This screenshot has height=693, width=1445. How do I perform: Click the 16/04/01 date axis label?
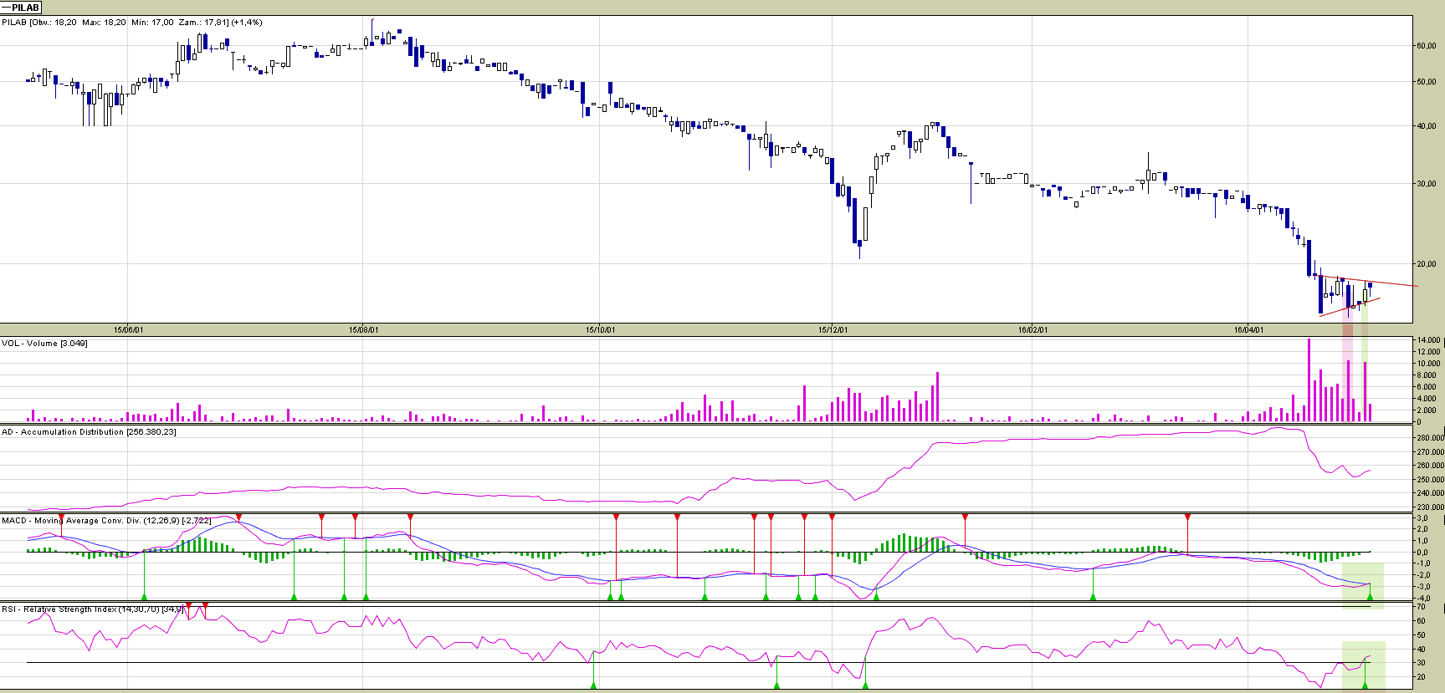pyautogui.click(x=1248, y=330)
